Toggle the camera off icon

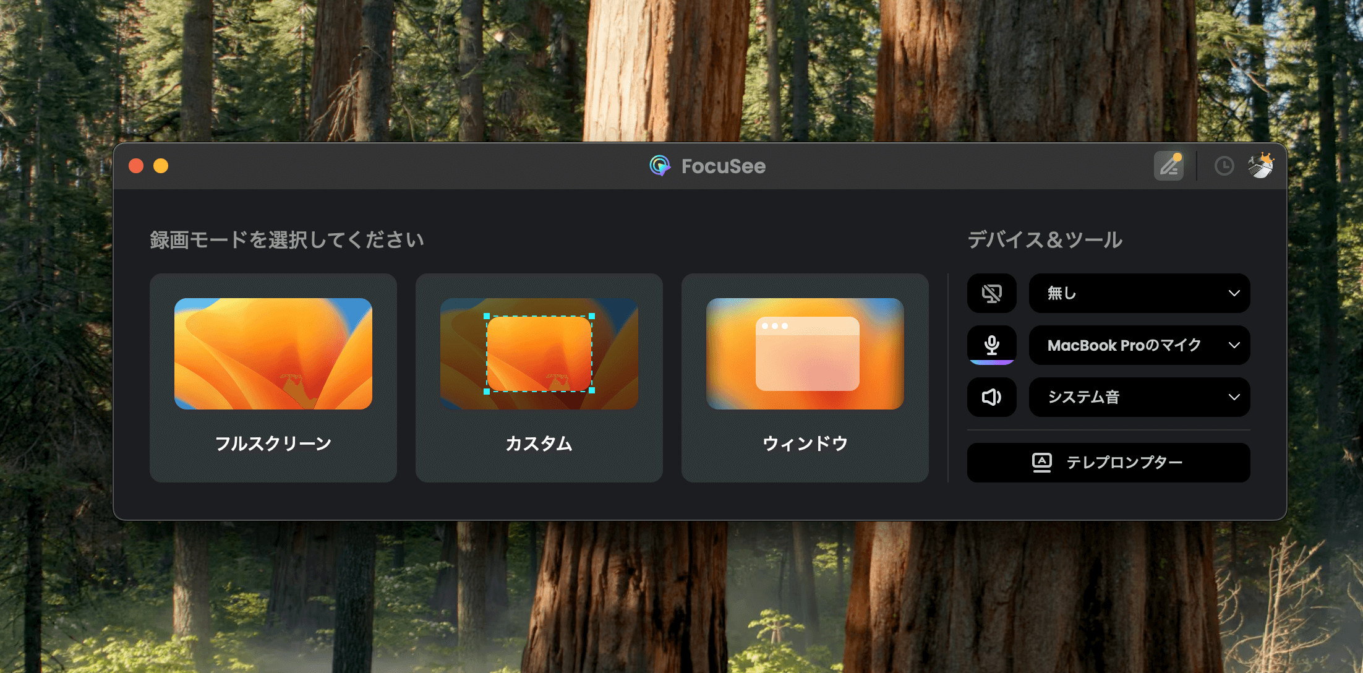(x=991, y=293)
